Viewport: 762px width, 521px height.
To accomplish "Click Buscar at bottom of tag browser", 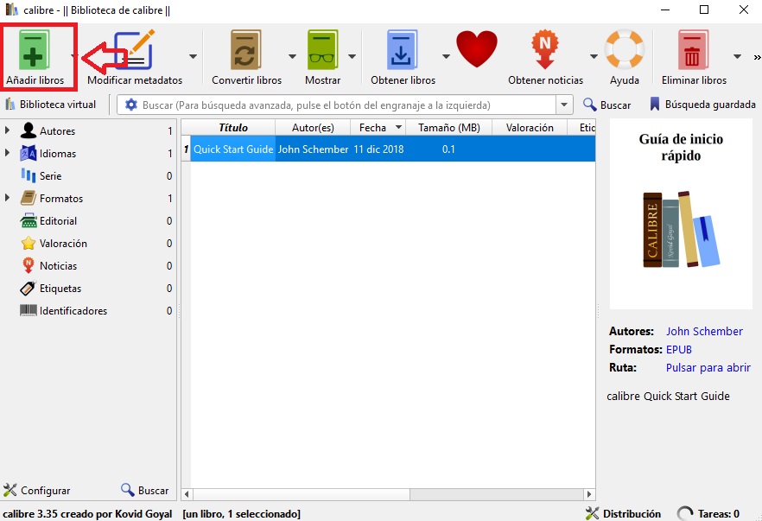I will tap(145, 491).
